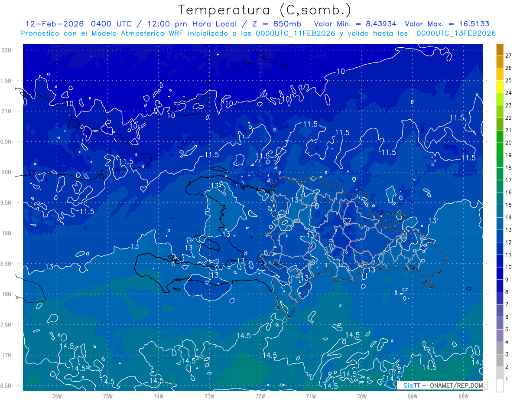Click the '0400 UTC' time text
This screenshot has width=520, height=402.
click(x=111, y=24)
